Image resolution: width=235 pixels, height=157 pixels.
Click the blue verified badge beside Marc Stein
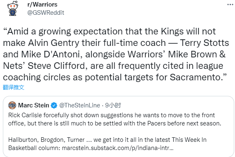pyautogui.click(x=54, y=105)
